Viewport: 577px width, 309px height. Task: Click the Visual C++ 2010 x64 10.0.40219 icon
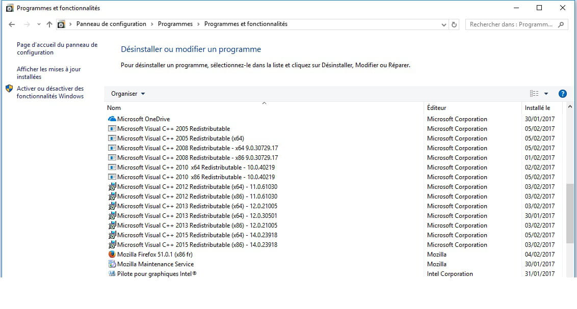pos(112,167)
